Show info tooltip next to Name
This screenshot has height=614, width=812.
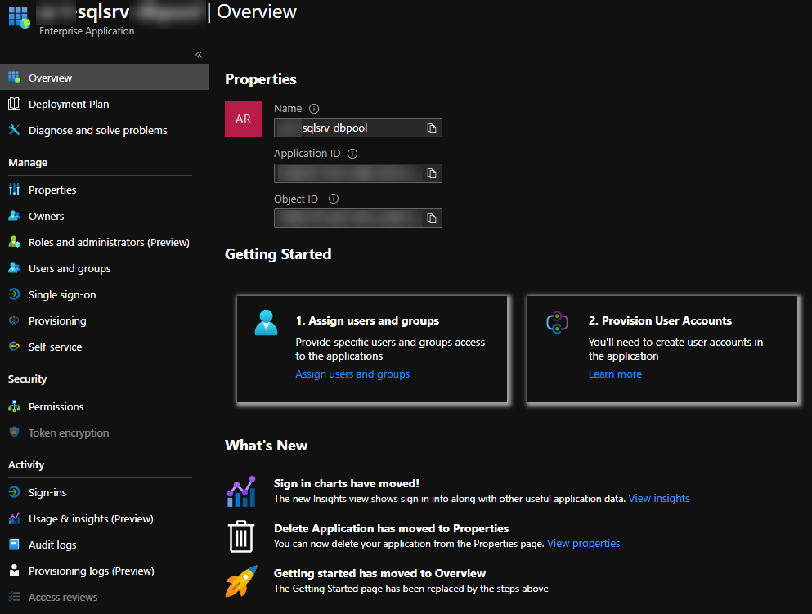[x=314, y=109]
